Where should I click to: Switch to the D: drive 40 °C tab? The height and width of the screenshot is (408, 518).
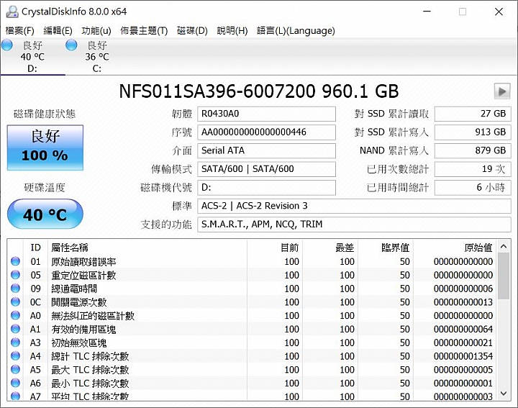[32, 57]
